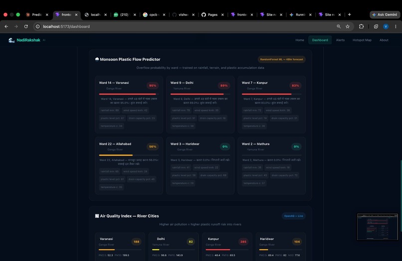Open the Alerts nav link
This screenshot has height=261, width=402.
click(340, 40)
